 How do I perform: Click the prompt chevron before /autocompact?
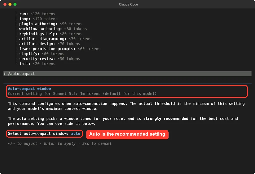pos(5,74)
